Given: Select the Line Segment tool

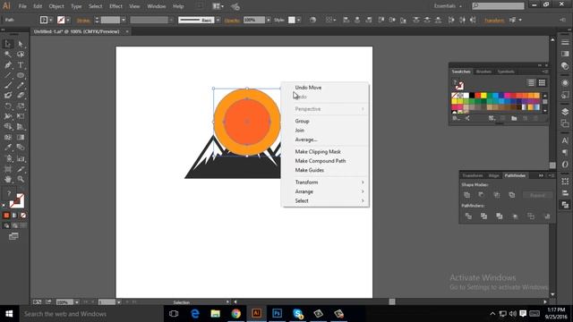Looking at the screenshot, I should click(8, 75).
